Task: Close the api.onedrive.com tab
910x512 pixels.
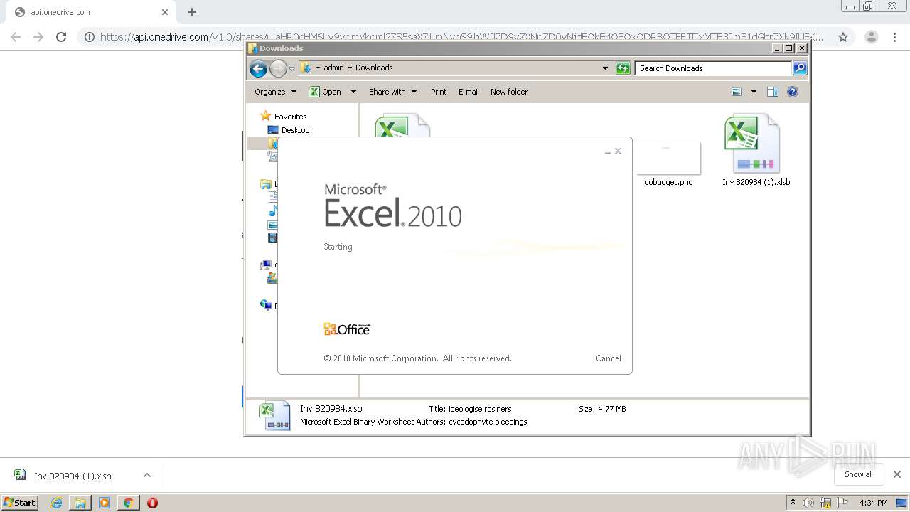Action: coord(165,12)
